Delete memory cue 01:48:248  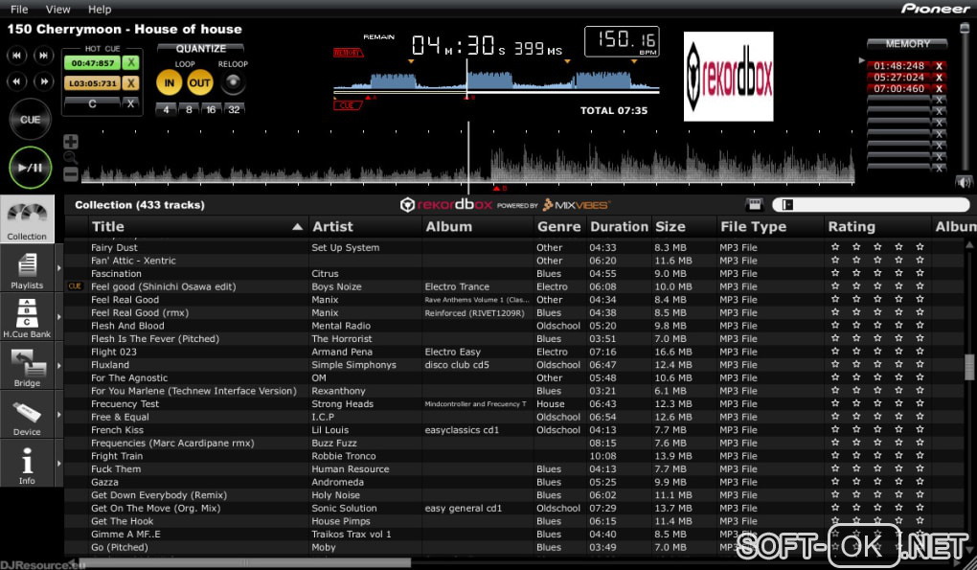pos(939,65)
